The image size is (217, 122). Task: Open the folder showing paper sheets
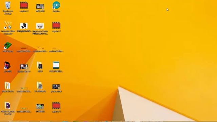coord(7,85)
